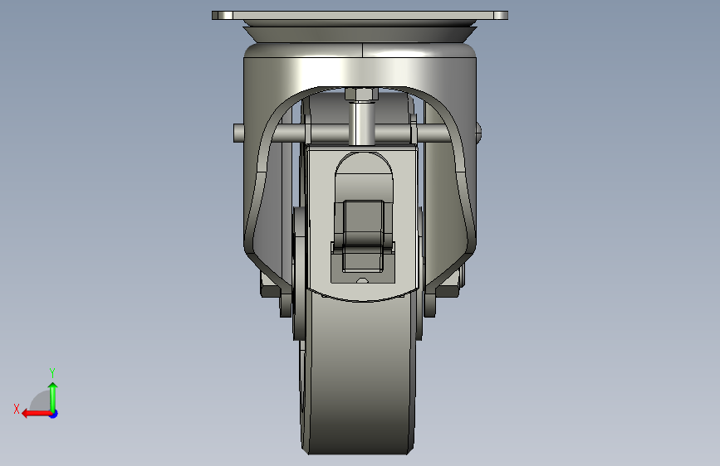Click the blue Z axis dot on triad

coord(54,414)
